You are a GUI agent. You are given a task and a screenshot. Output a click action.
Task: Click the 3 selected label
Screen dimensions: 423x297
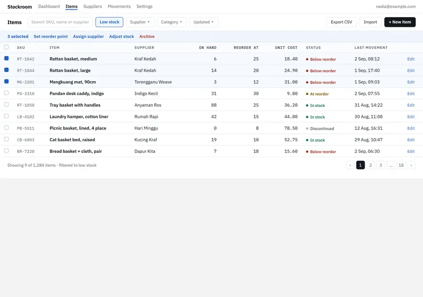18,36
